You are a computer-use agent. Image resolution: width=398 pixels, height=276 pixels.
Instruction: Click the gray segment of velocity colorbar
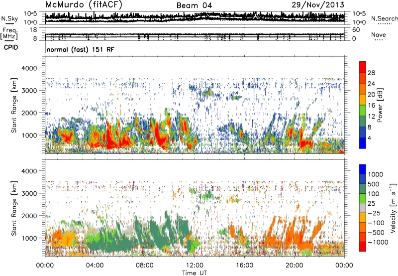coord(363,208)
